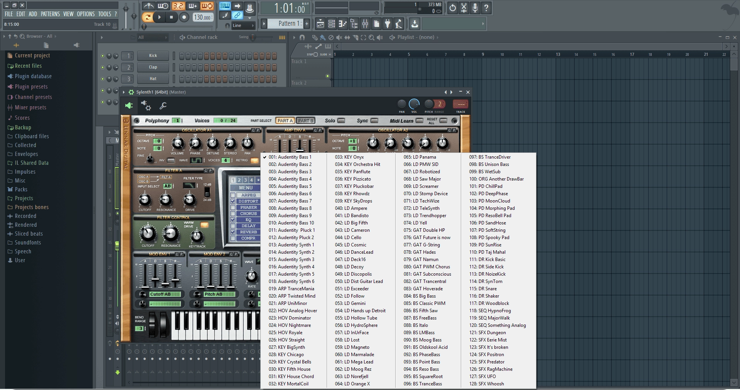Toggle the green mute LED for Kick channel
Image resolution: width=740 pixels, height=390 pixels.
(x=103, y=56)
